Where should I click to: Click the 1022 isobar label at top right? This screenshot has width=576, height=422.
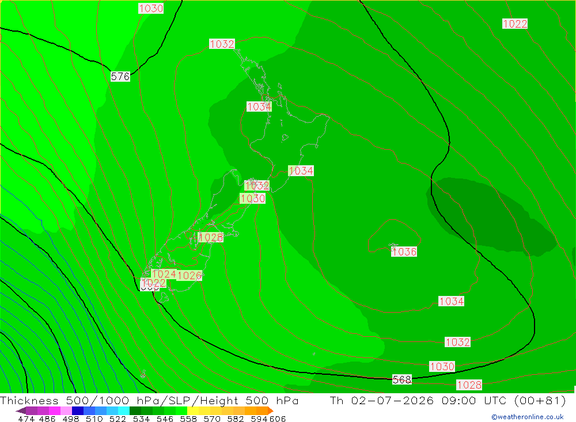click(x=515, y=24)
